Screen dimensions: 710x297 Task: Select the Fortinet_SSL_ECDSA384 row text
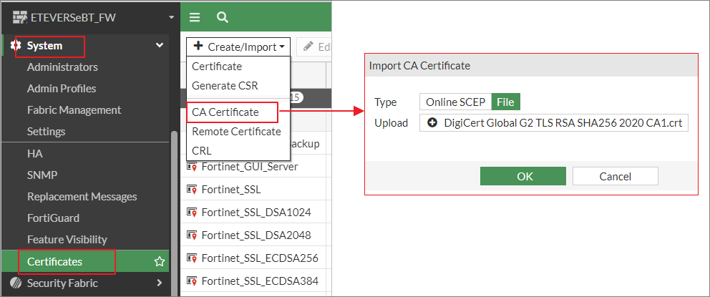click(260, 281)
